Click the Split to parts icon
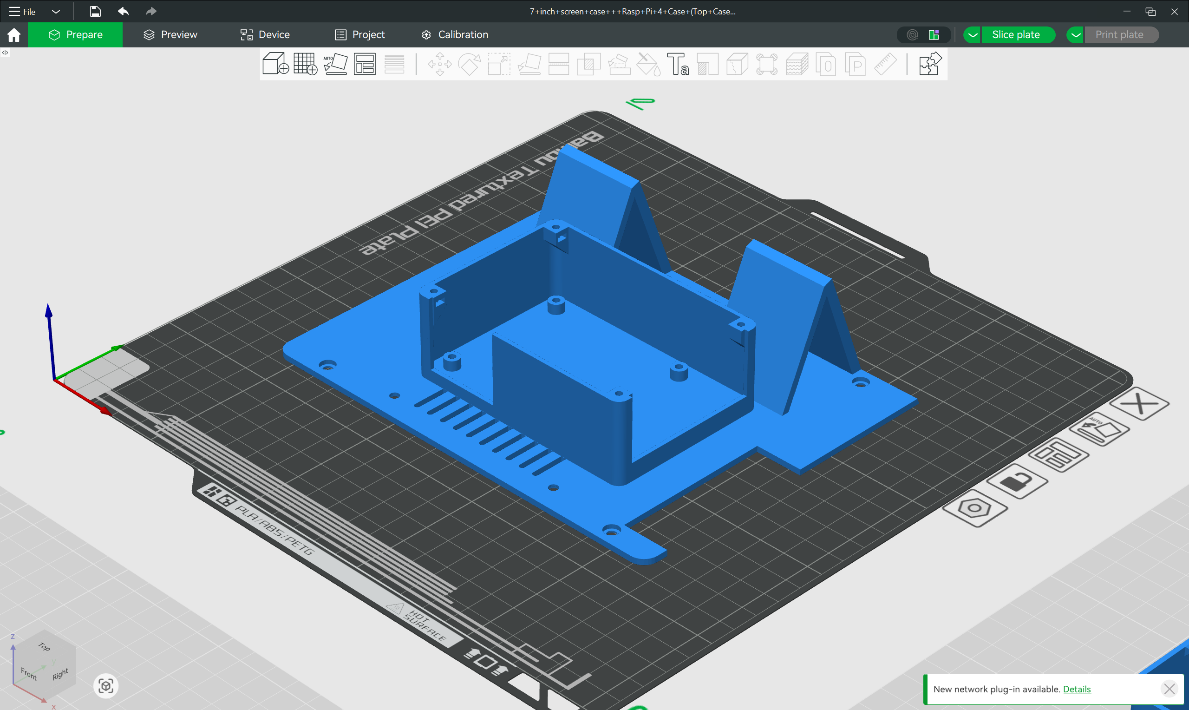Image resolution: width=1189 pixels, height=710 pixels. pyautogui.click(x=856, y=64)
